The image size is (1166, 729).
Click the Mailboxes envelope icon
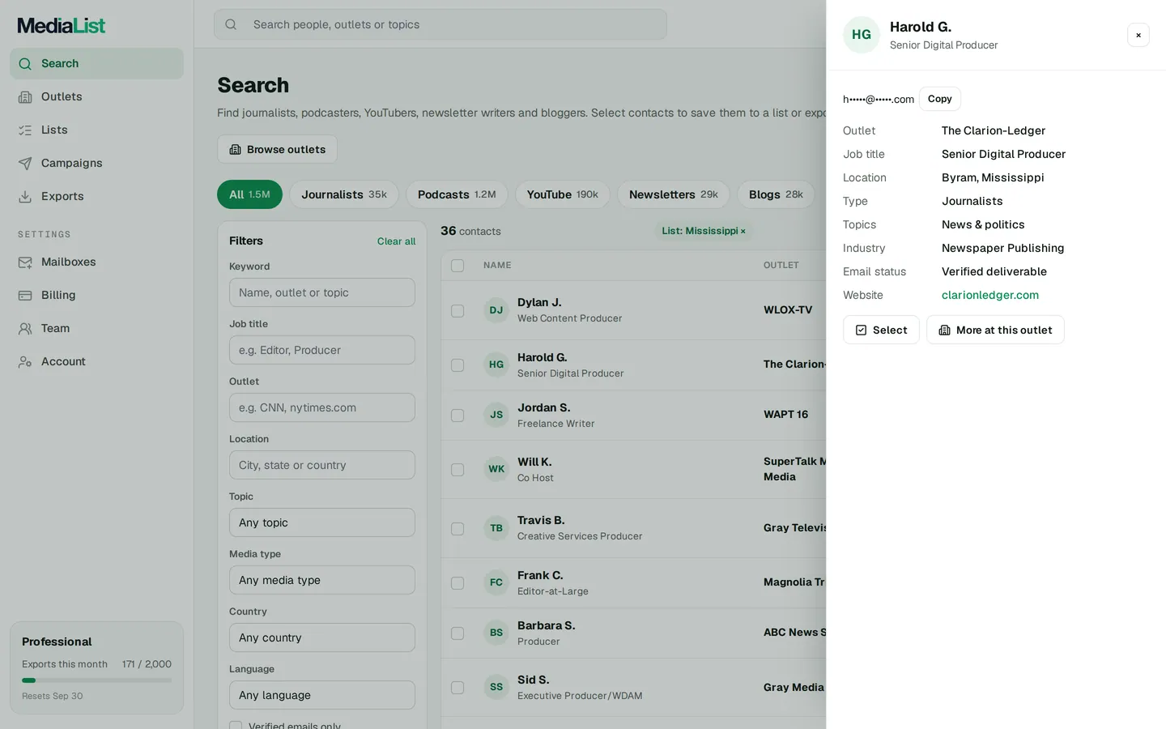(25, 262)
